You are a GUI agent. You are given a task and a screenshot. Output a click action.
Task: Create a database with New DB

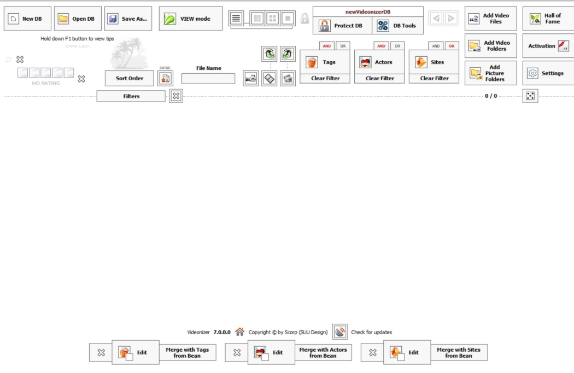(x=27, y=19)
